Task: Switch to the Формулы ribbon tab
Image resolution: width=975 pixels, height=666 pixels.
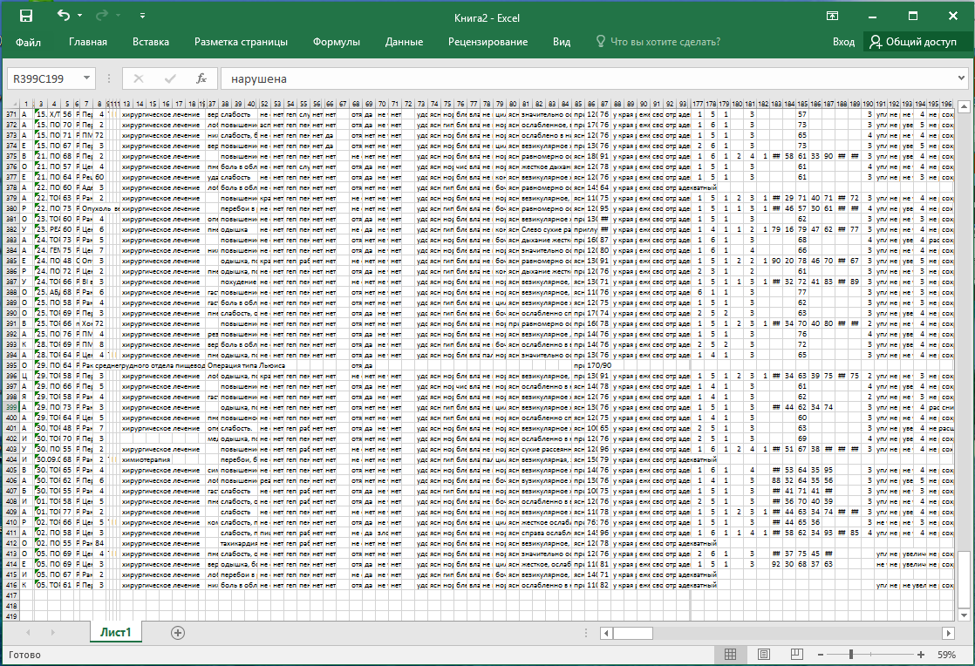Action: 336,42
